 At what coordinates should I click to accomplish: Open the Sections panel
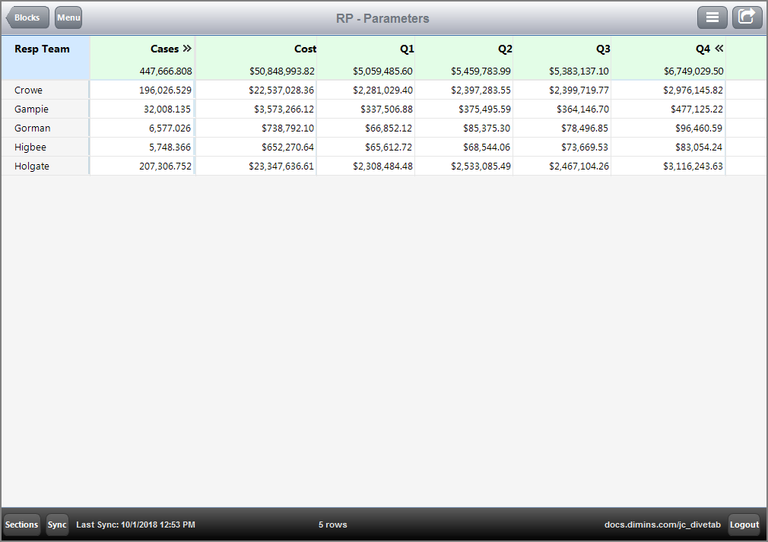tap(21, 525)
